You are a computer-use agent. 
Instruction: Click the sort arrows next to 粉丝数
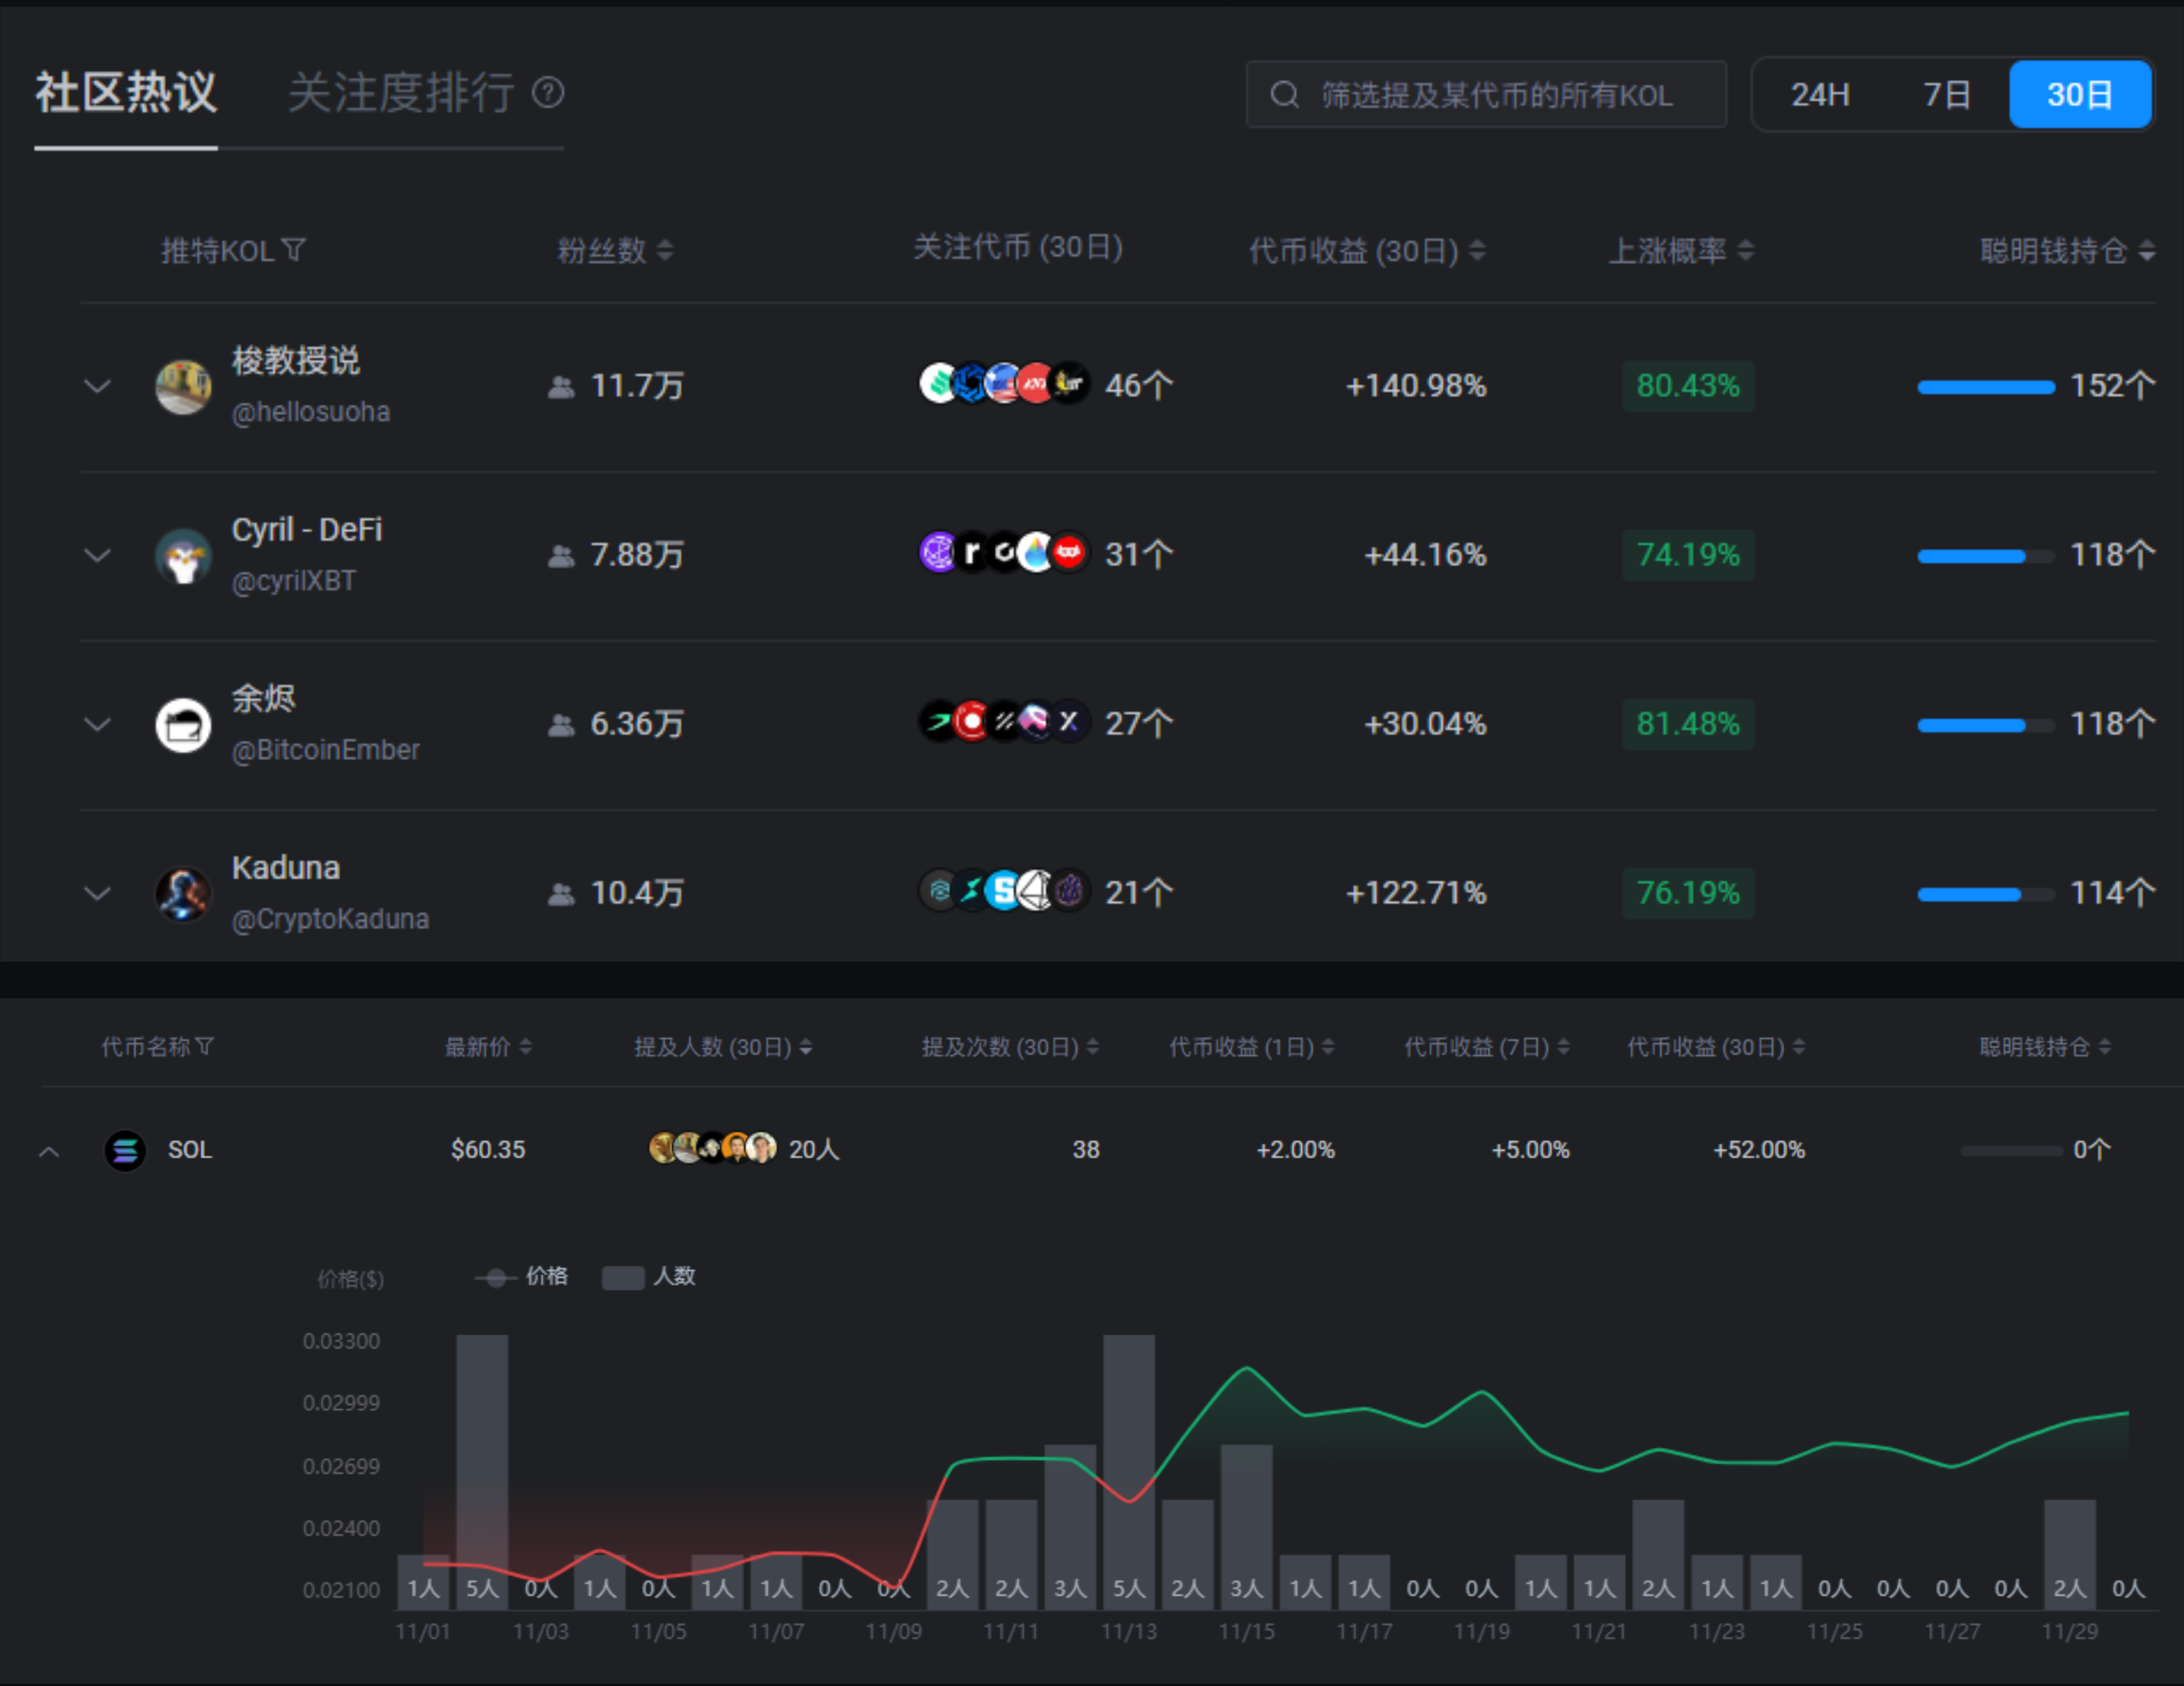click(x=665, y=250)
